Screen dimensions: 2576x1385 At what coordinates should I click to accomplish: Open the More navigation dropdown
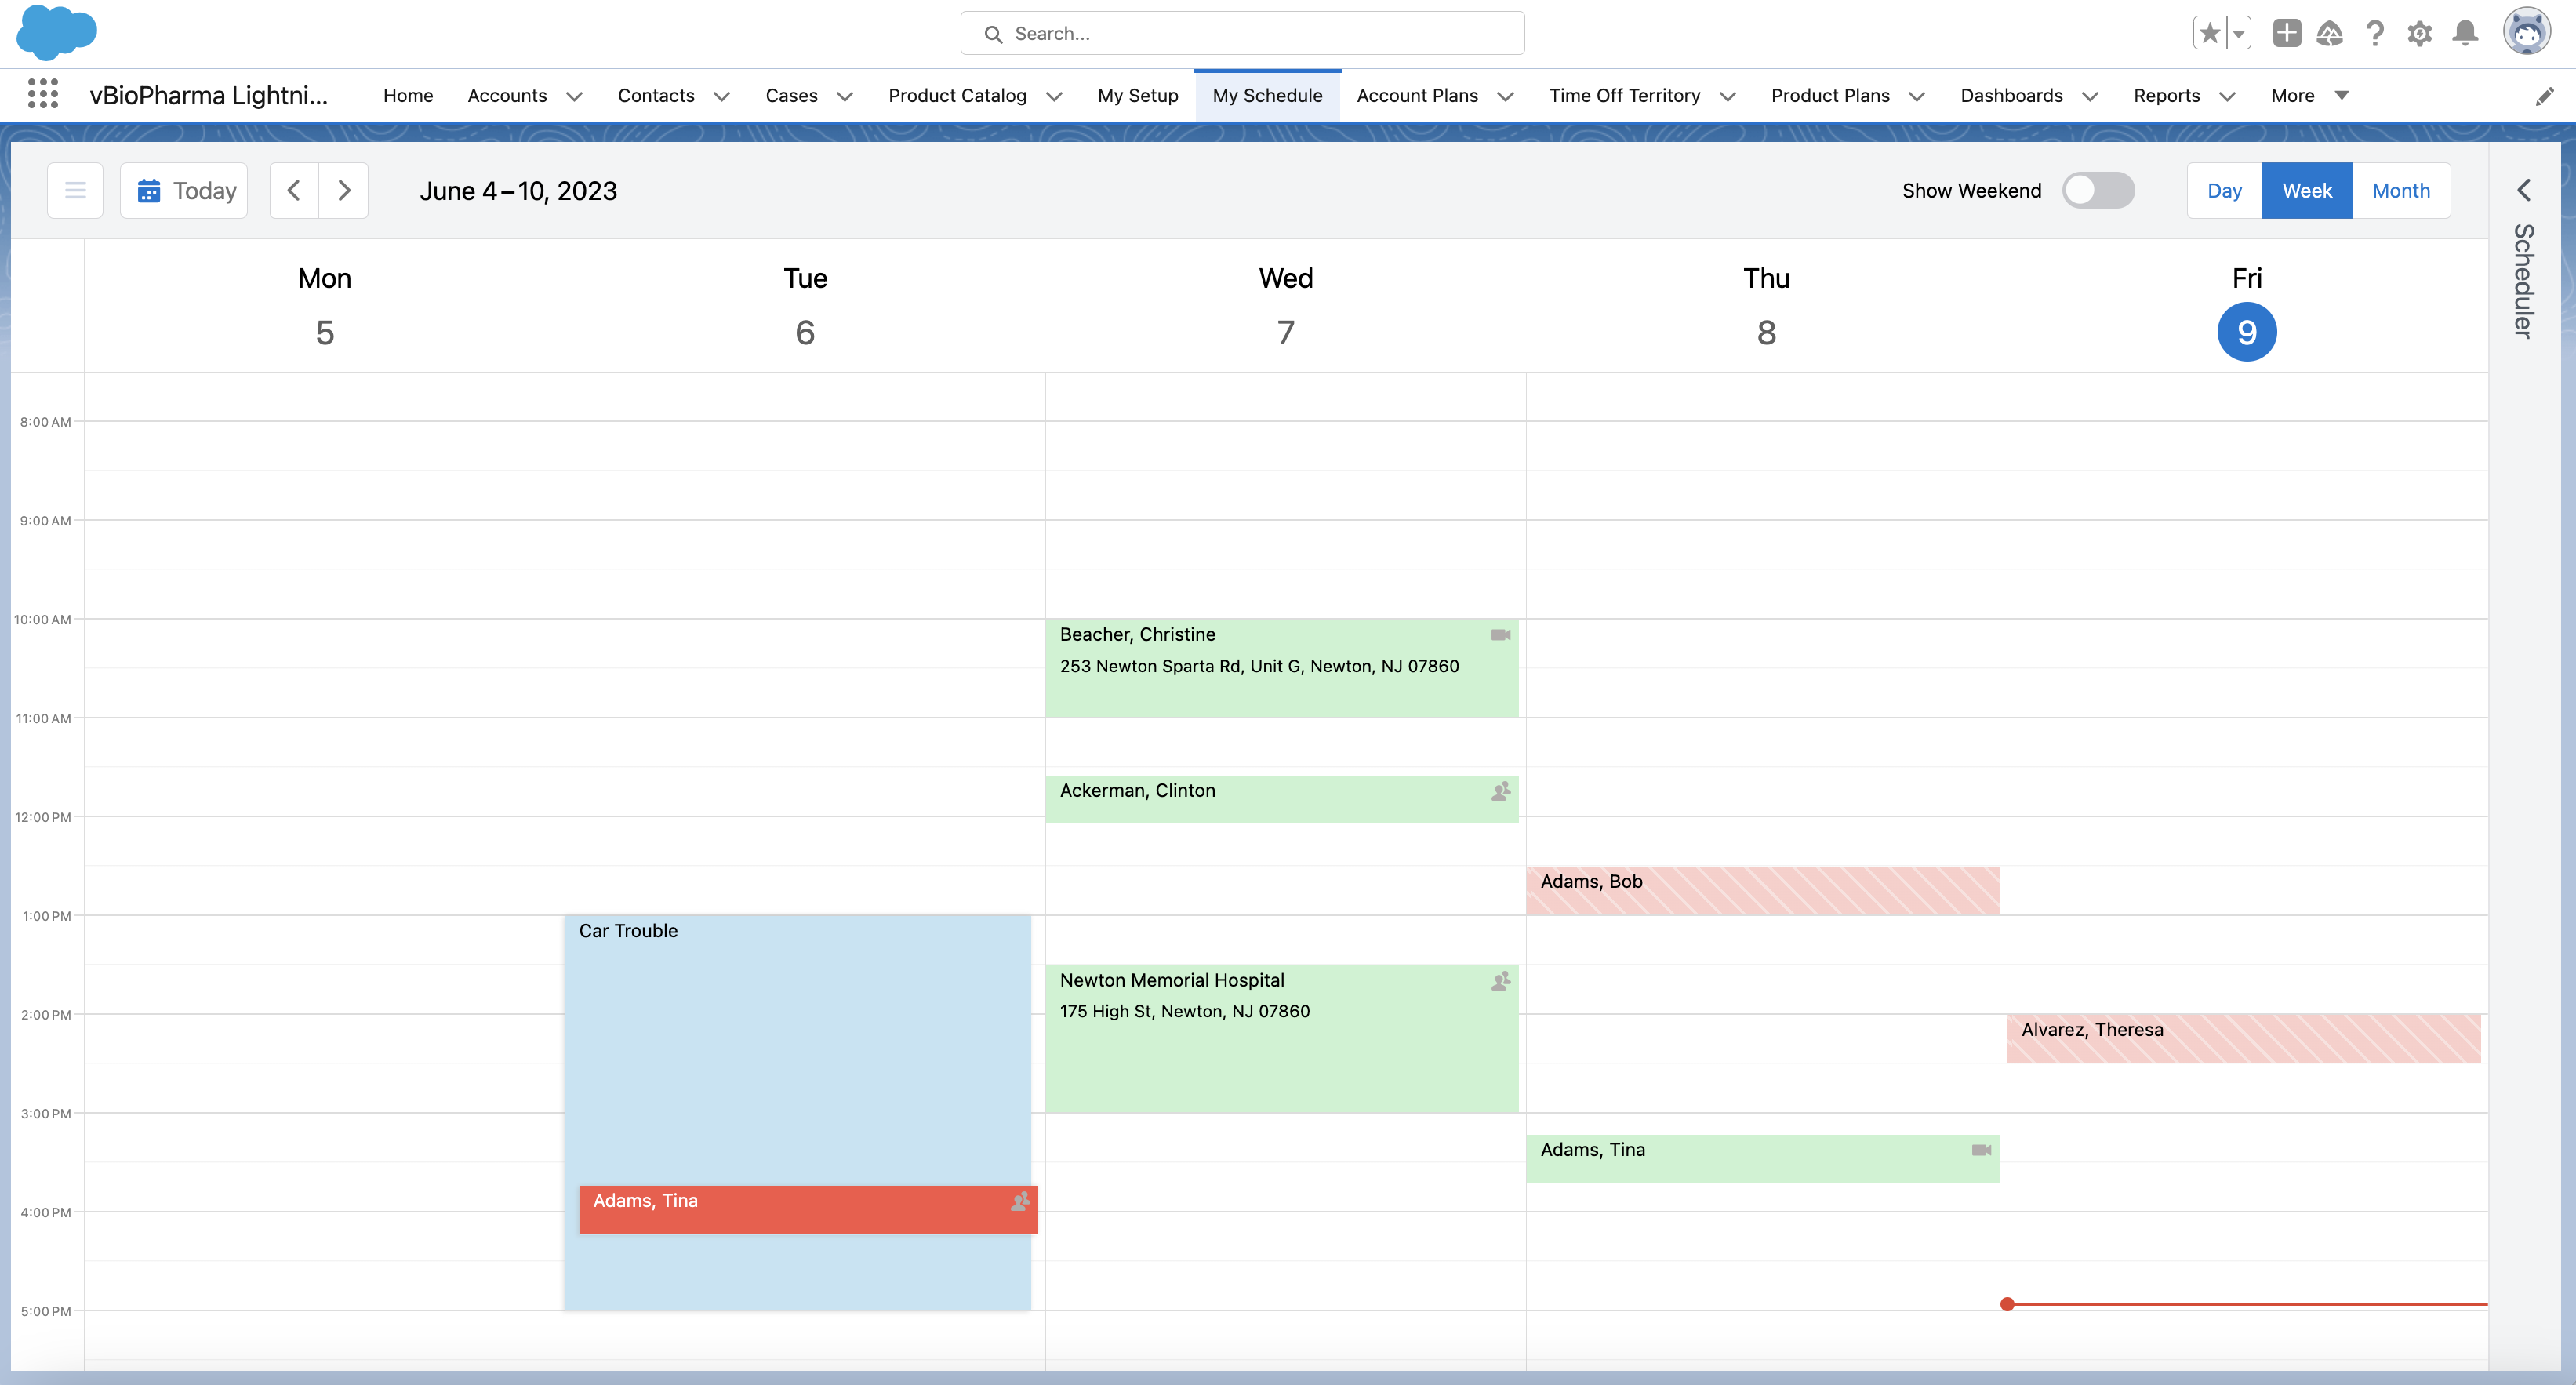point(2309,95)
